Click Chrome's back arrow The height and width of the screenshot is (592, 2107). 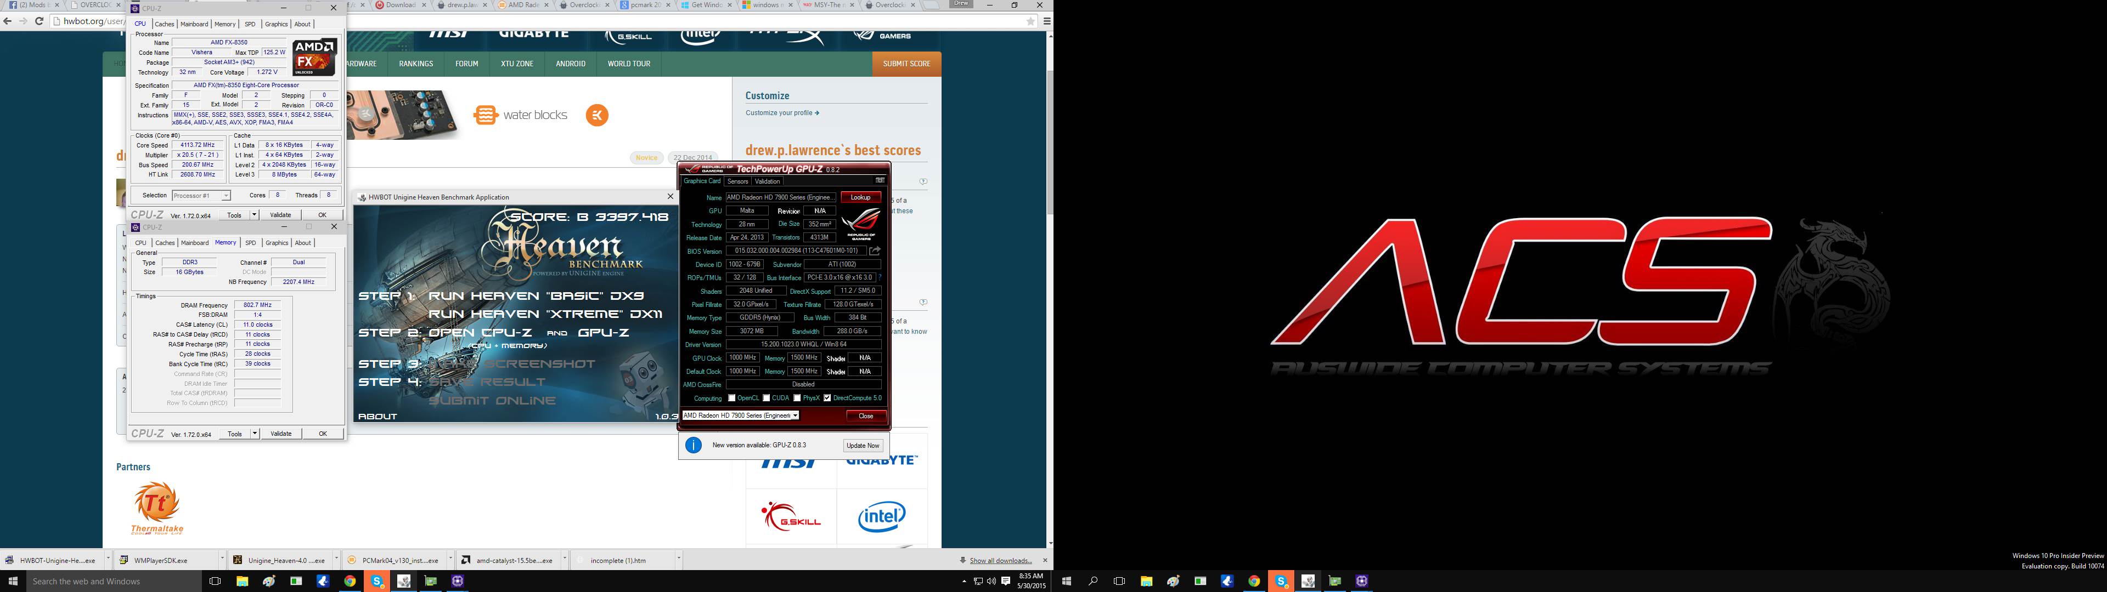click(x=7, y=21)
